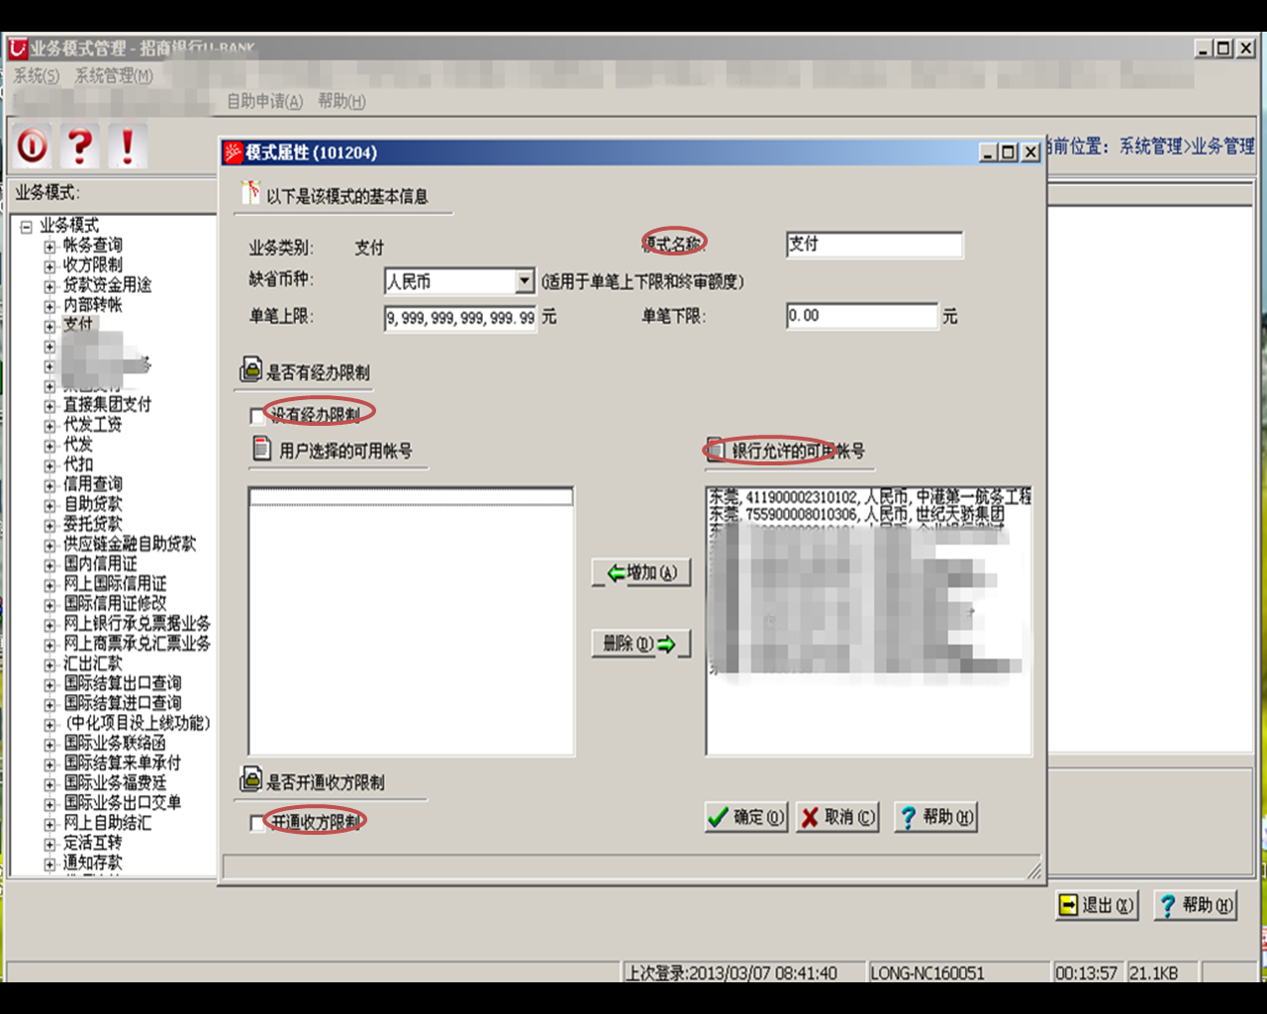Viewport: 1267px width, 1014px height.
Task: Click the 模式属性 dialog title icon
Action: point(234,152)
